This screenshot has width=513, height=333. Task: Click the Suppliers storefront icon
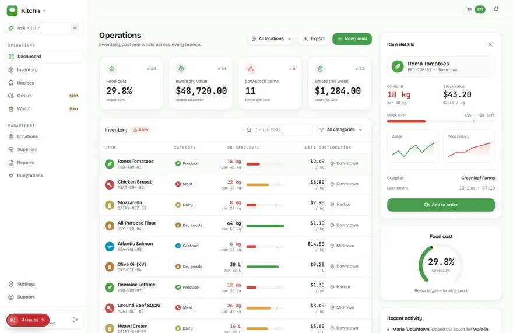click(x=11, y=150)
